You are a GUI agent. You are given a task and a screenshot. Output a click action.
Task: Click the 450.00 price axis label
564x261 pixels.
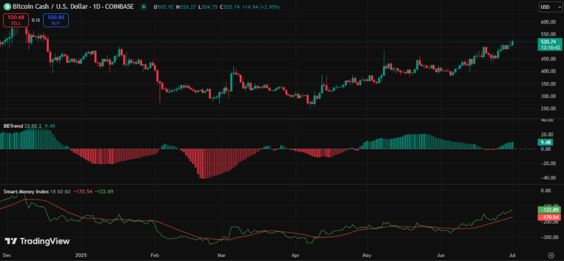coord(548,59)
